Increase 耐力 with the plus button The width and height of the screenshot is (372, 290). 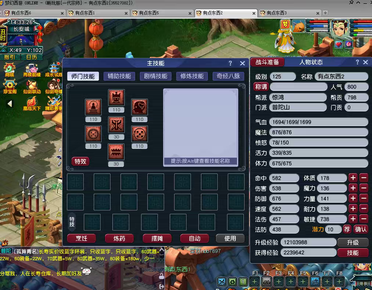click(353, 209)
